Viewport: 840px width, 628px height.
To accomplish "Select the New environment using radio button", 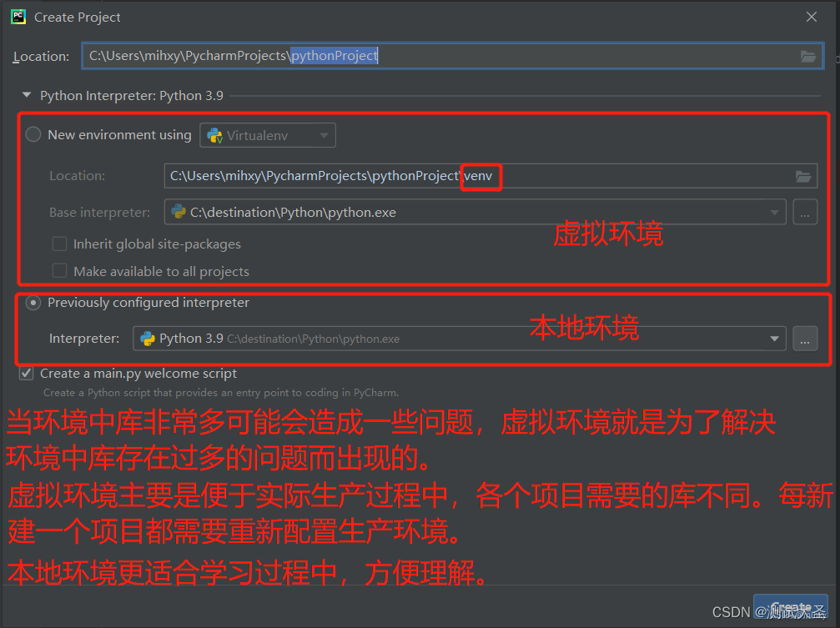I will point(33,134).
